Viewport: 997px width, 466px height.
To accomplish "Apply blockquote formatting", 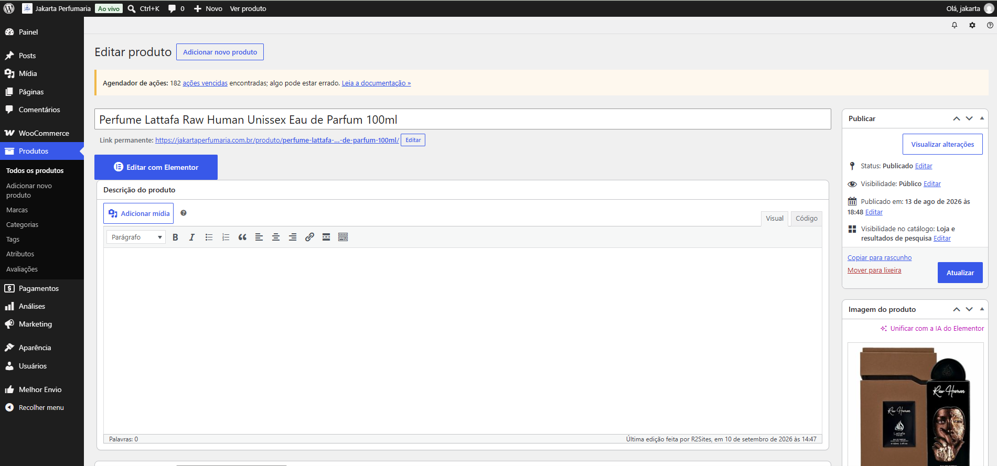I will pos(242,237).
